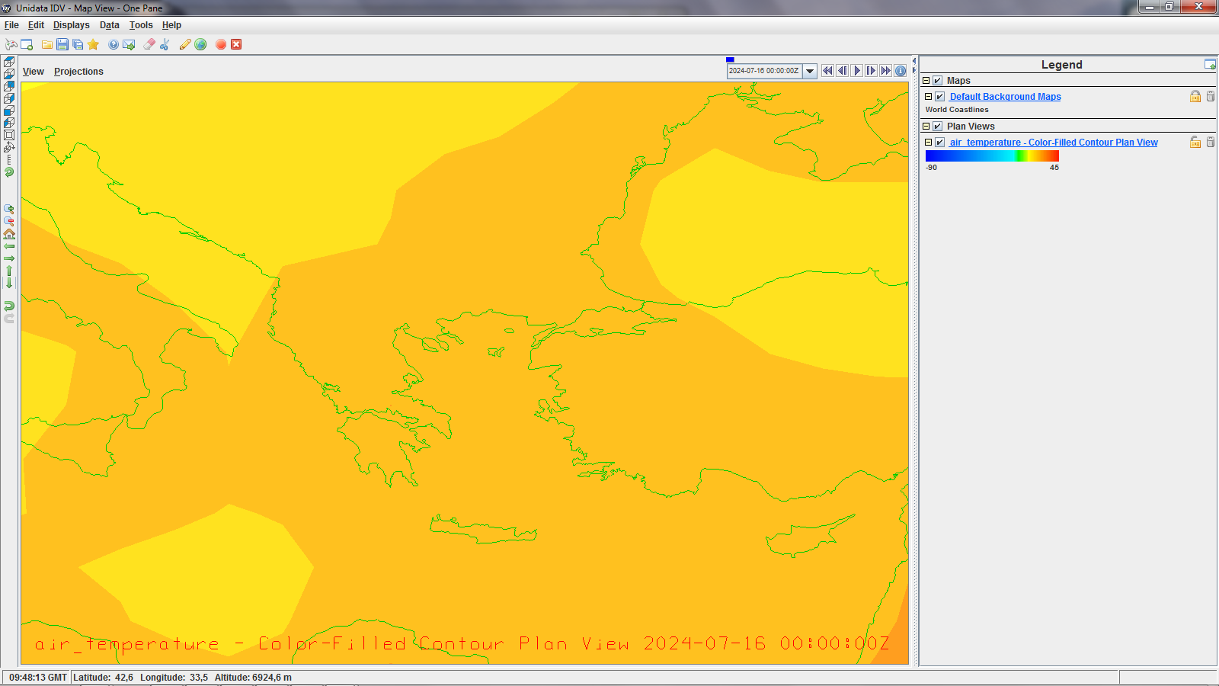Collapse the air_temperature legend entry

[x=929, y=143]
